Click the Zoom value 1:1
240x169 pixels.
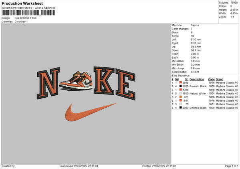click(232, 17)
